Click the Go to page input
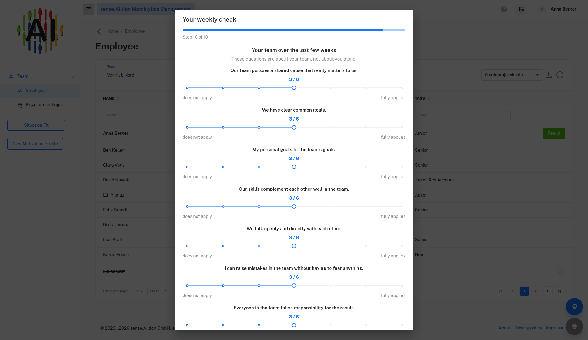 click(x=169, y=291)
